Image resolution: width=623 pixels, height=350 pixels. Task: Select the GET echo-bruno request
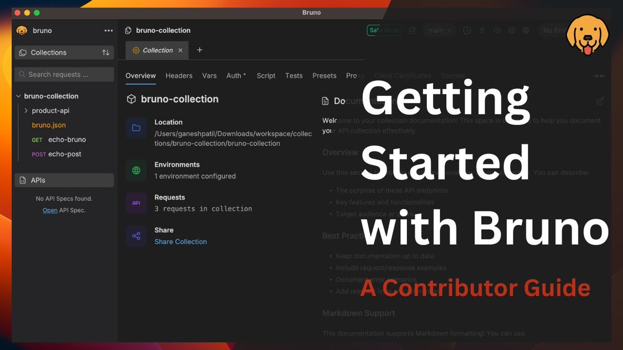tap(59, 139)
